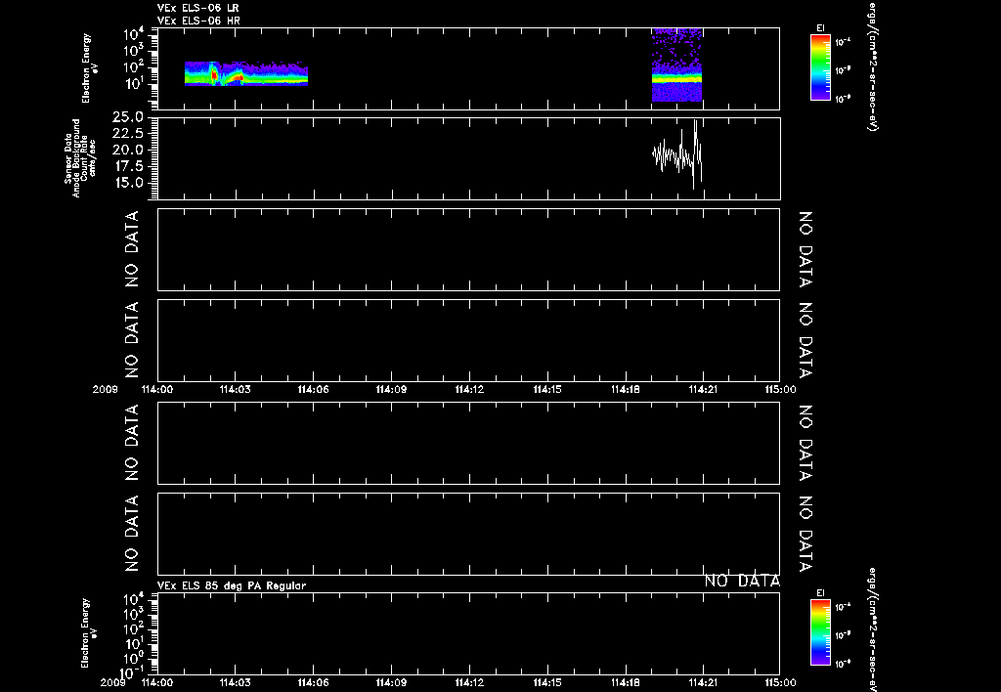The width and height of the screenshot is (1001, 692).
Task: Click the 114:12 label on the middle time axis
Action: point(469,389)
